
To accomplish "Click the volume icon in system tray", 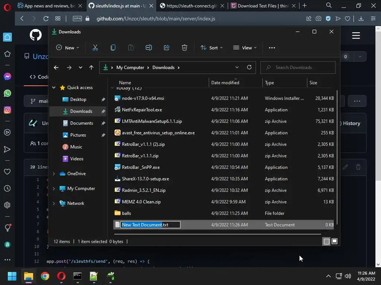I will (348, 276).
